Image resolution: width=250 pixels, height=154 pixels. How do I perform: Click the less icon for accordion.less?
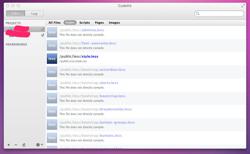pos(52,72)
